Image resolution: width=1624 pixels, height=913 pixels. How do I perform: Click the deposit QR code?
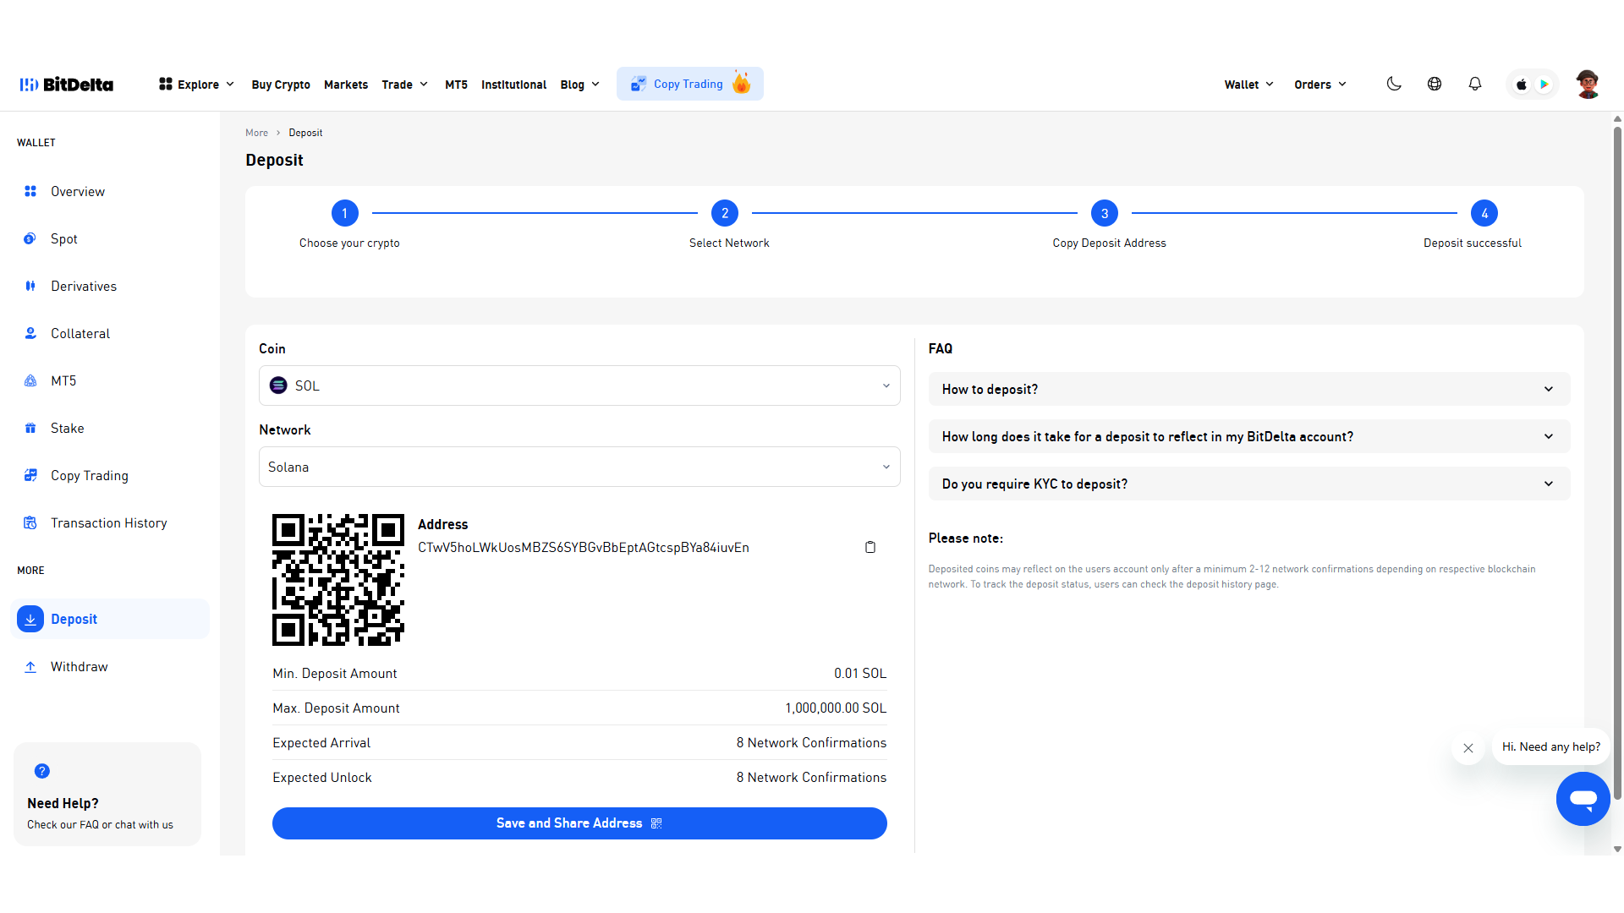(x=338, y=580)
